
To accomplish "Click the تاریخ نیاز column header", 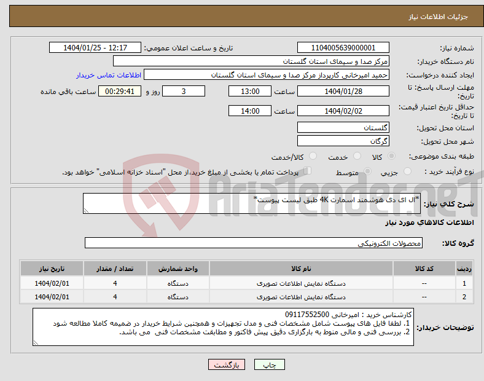I will click(x=52, y=269).
